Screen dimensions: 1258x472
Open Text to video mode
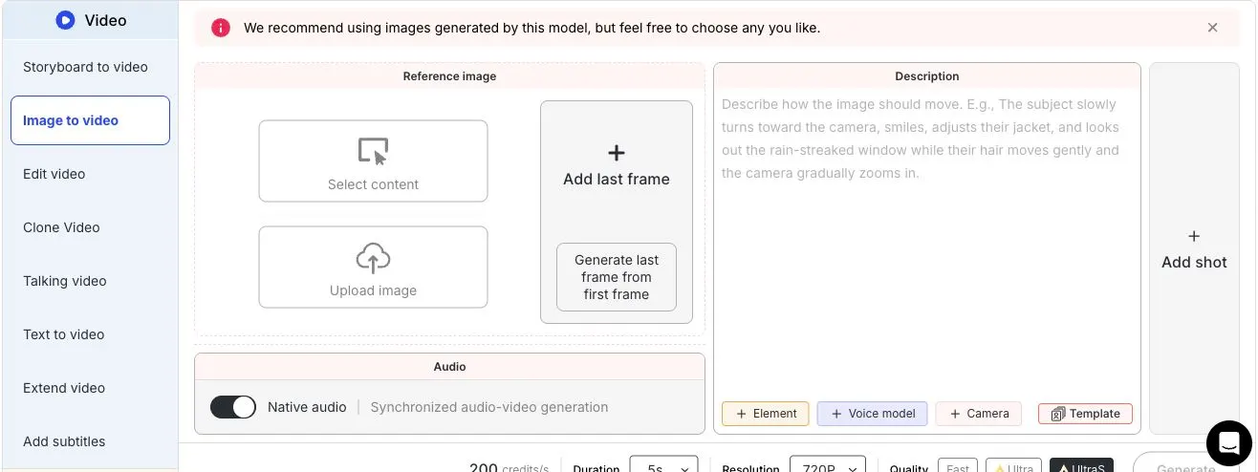(90, 334)
